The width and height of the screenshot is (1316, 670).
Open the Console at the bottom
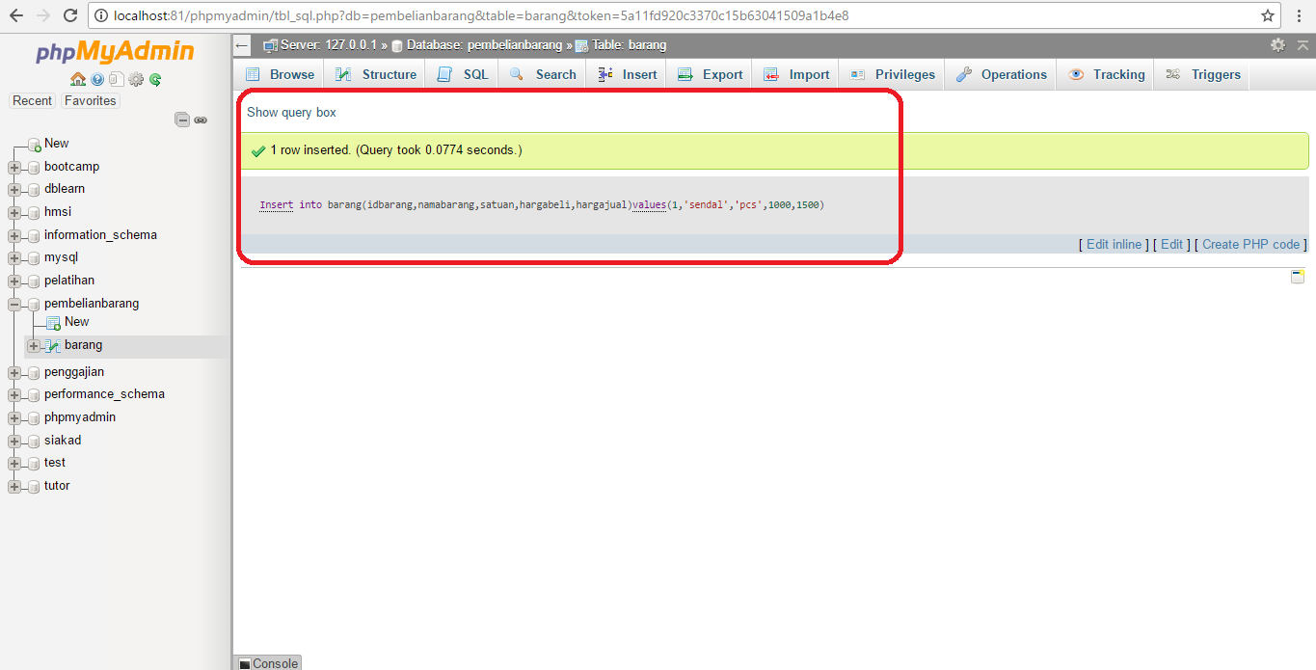click(267, 663)
